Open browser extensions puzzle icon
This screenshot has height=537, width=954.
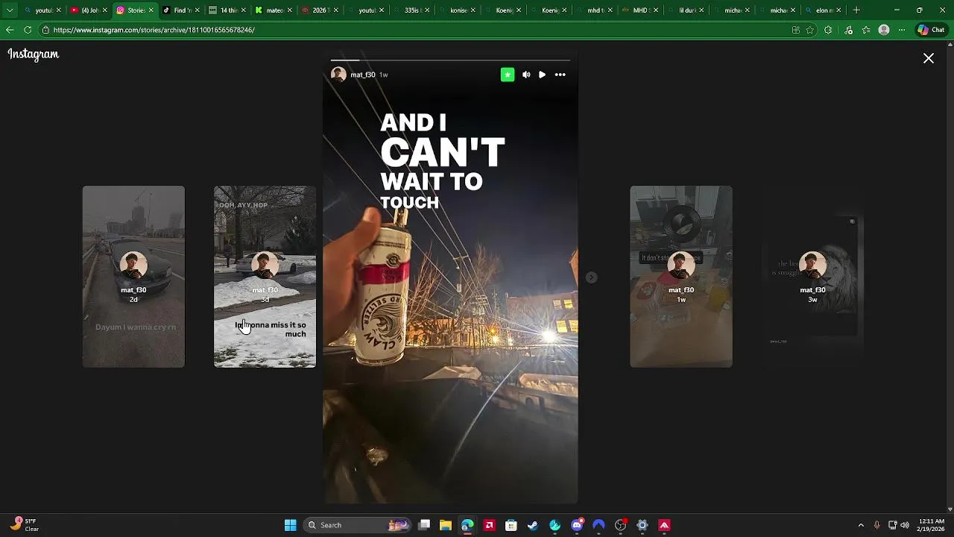[828, 30]
